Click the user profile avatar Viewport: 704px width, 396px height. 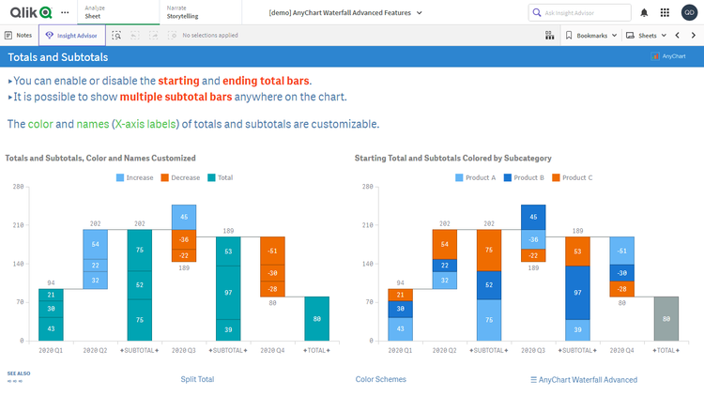pos(689,12)
